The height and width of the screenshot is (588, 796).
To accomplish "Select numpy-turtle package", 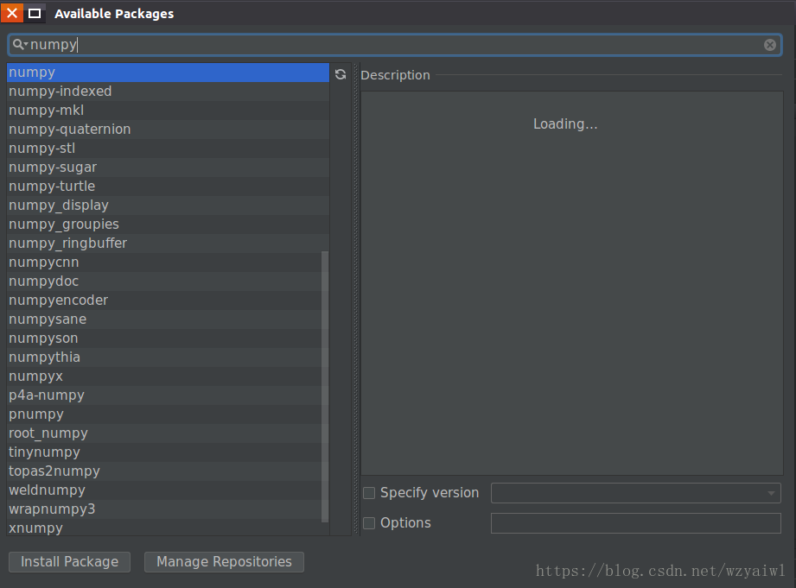I will tap(168, 187).
